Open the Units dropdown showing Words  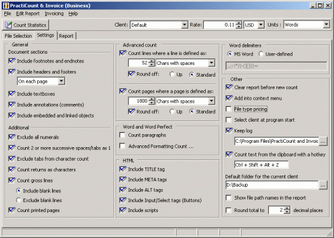click(327, 25)
